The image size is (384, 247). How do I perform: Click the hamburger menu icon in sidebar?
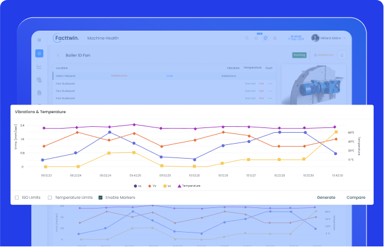pyautogui.click(x=39, y=40)
